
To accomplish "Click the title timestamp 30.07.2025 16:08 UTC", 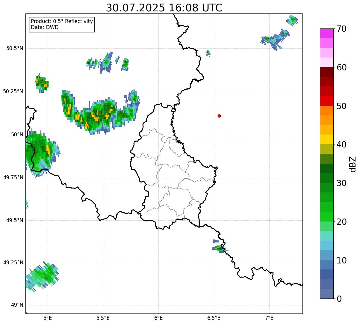I will [164, 8].
